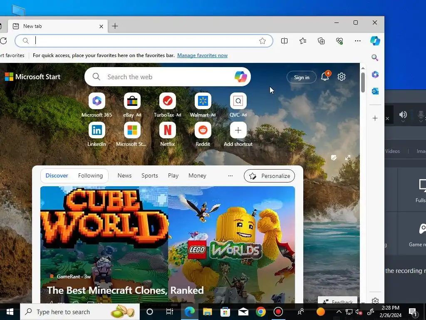Select the New tab browser tab
This screenshot has height=320, width=426.
(x=58, y=26)
